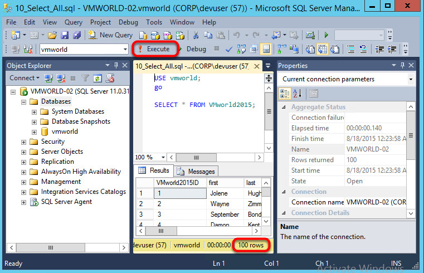
Task: Click the Activity Monitor icon
Action: point(310,35)
